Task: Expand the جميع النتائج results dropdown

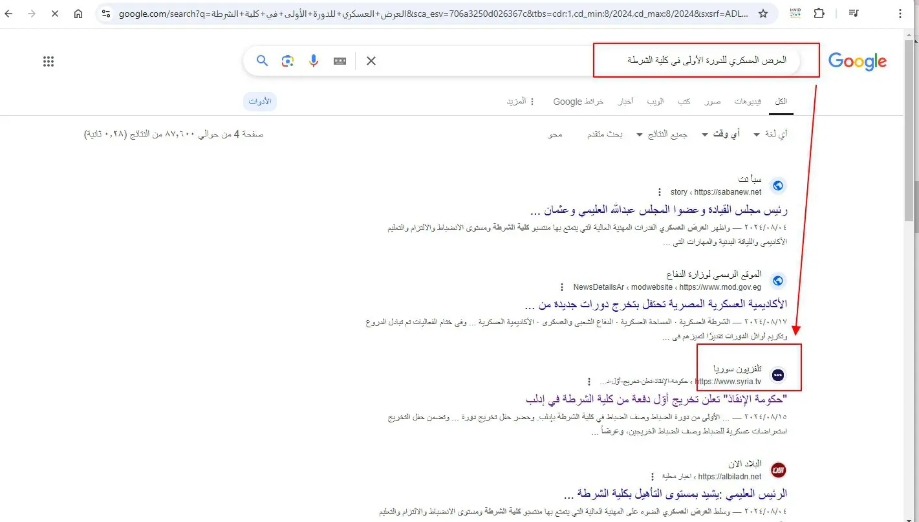Action: tap(662, 134)
